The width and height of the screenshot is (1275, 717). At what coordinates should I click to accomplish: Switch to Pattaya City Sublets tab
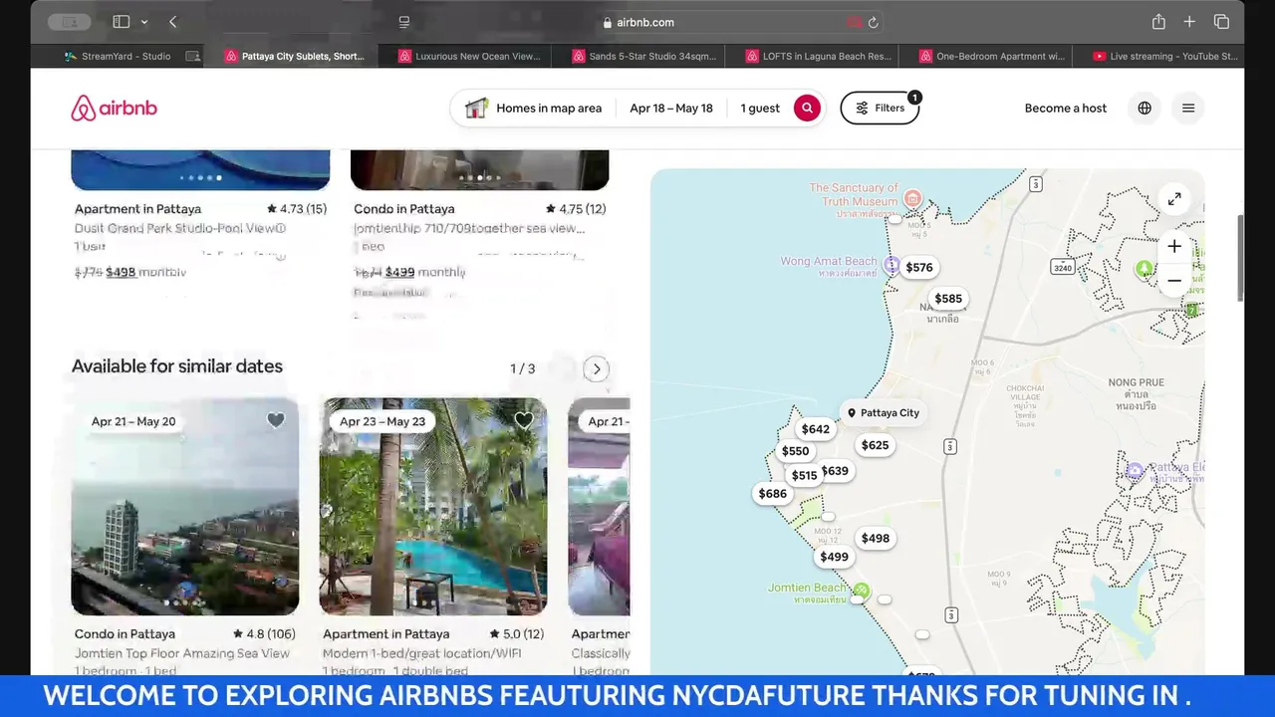[x=292, y=57]
